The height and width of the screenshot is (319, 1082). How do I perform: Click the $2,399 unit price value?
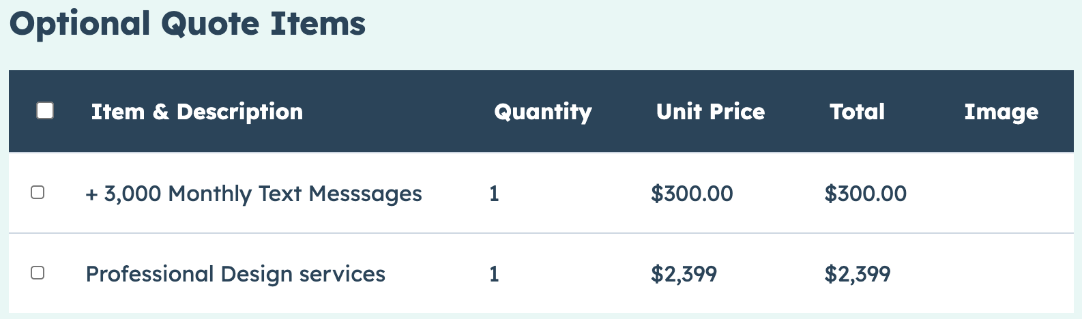tap(684, 274)
